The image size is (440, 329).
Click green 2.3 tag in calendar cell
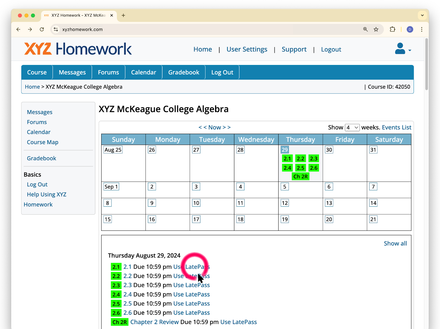tap(314, 159)
